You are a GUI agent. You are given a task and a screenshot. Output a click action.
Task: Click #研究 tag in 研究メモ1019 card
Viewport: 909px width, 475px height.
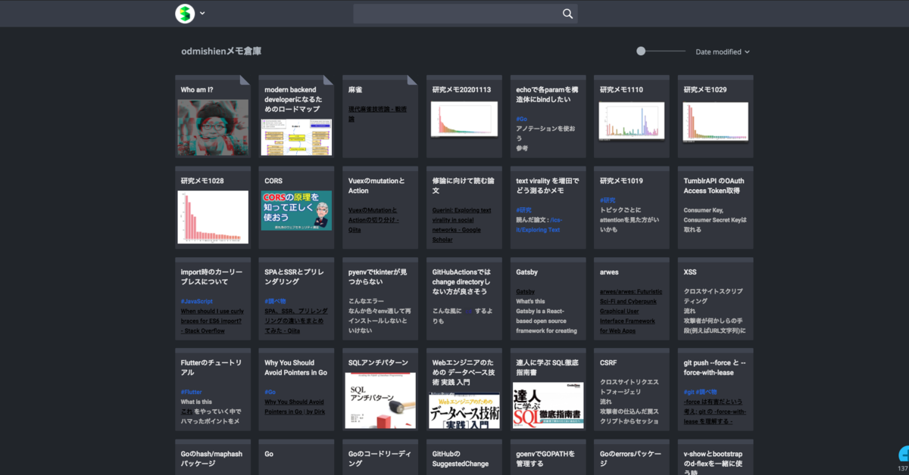coord(606,200)
